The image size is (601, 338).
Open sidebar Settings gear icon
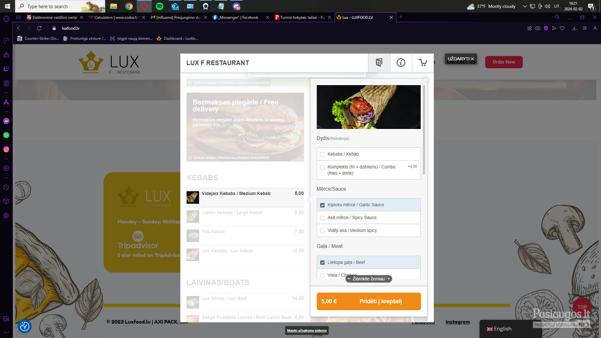click(x=6, y=215)
